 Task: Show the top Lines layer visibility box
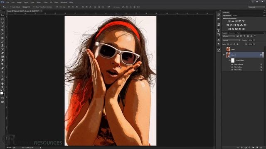point(224,49)
